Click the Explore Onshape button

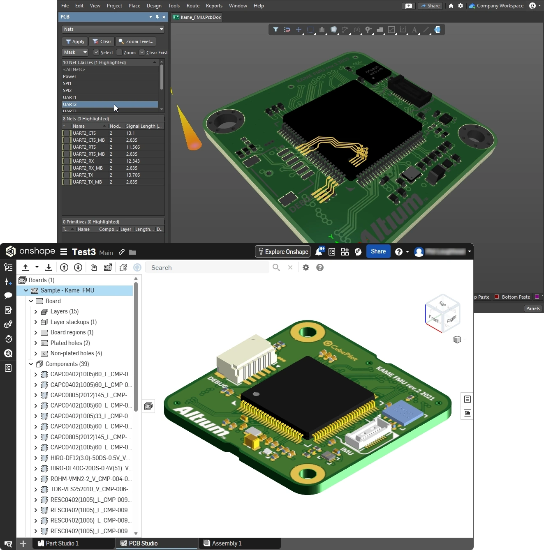click(x=282, y=252)
